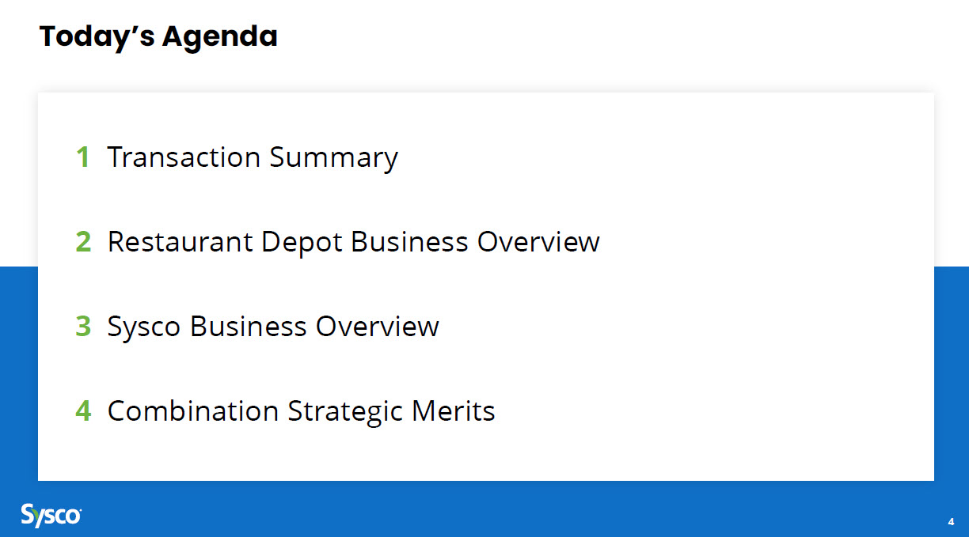
Task: Go to Sysco Business Overview section
Action: click(273, 327)
